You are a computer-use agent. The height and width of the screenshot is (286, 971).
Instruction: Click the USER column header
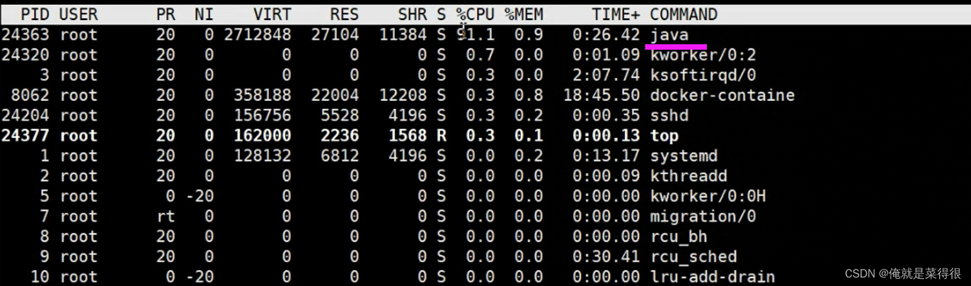coord(78,14)
